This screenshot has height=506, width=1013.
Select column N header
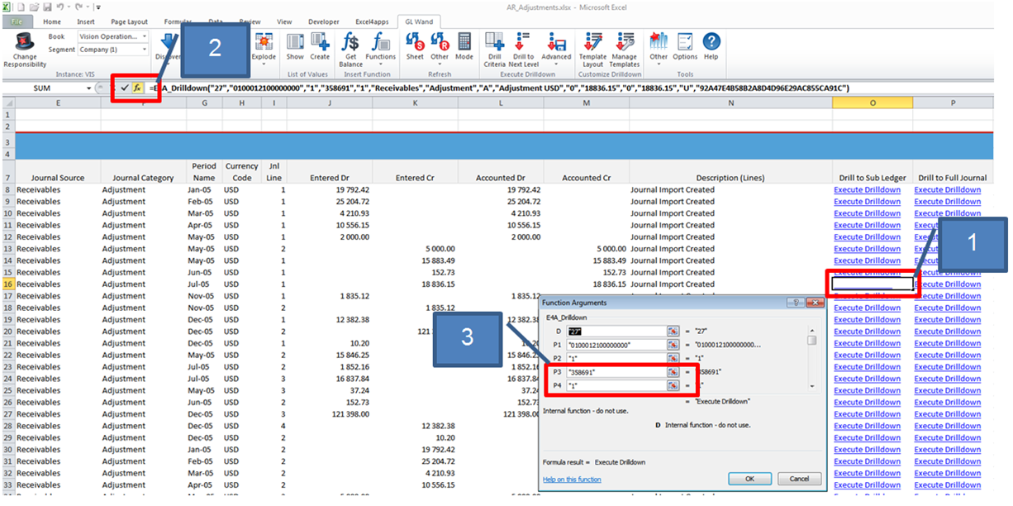coord(730,103)
